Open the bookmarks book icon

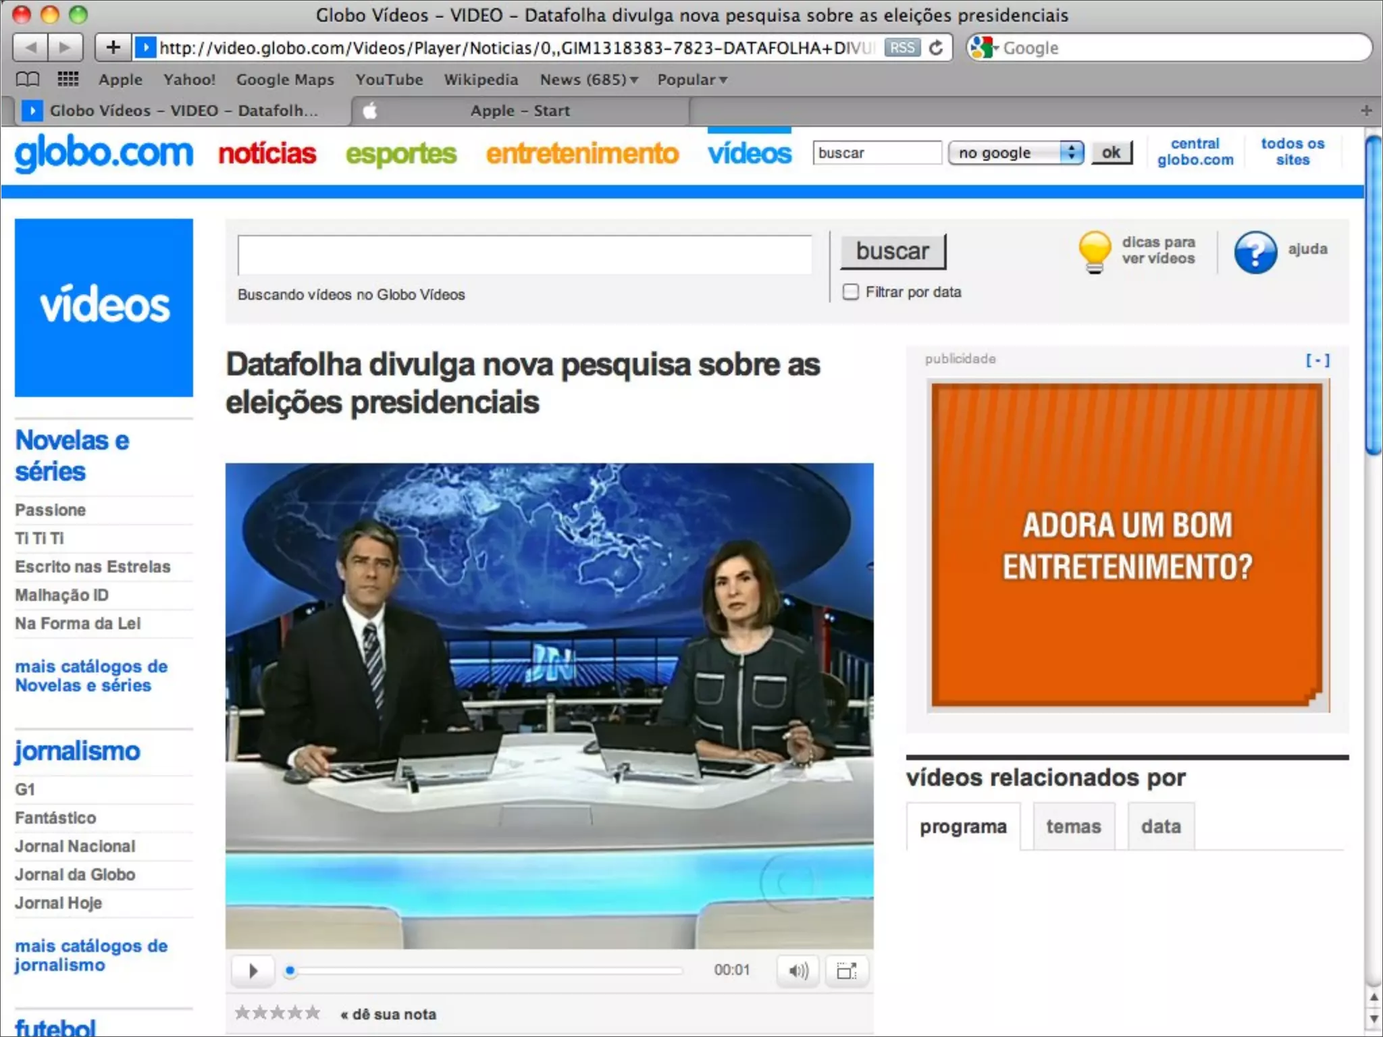(x=28, y=80)
